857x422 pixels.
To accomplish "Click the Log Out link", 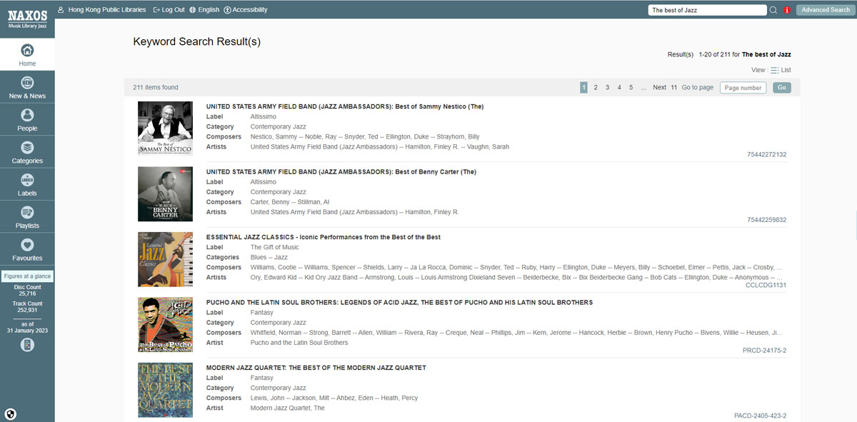I will (x=169, y=10).
